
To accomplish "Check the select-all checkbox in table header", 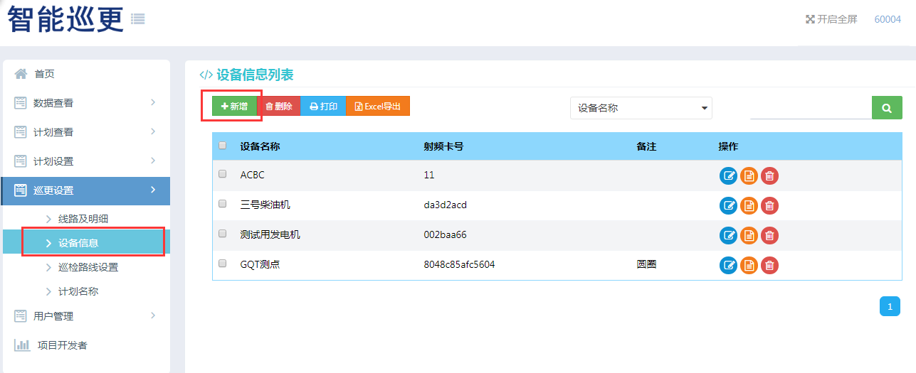I will pyautogui.click(x=223, y=146).
